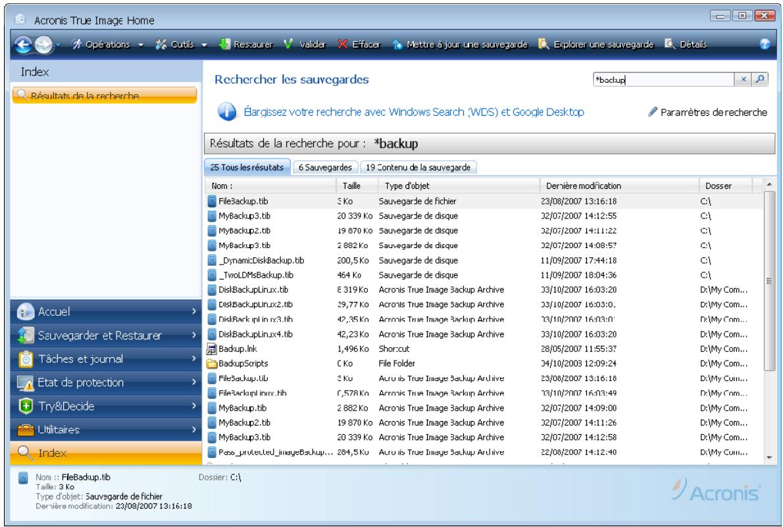
Task: Open Tâches et journal section
Action: [106, 359]
